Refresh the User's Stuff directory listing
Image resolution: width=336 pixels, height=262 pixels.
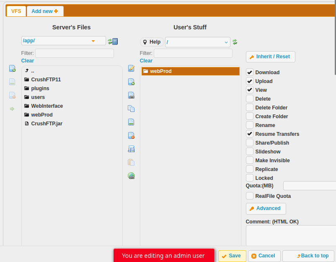pos(235,42)
